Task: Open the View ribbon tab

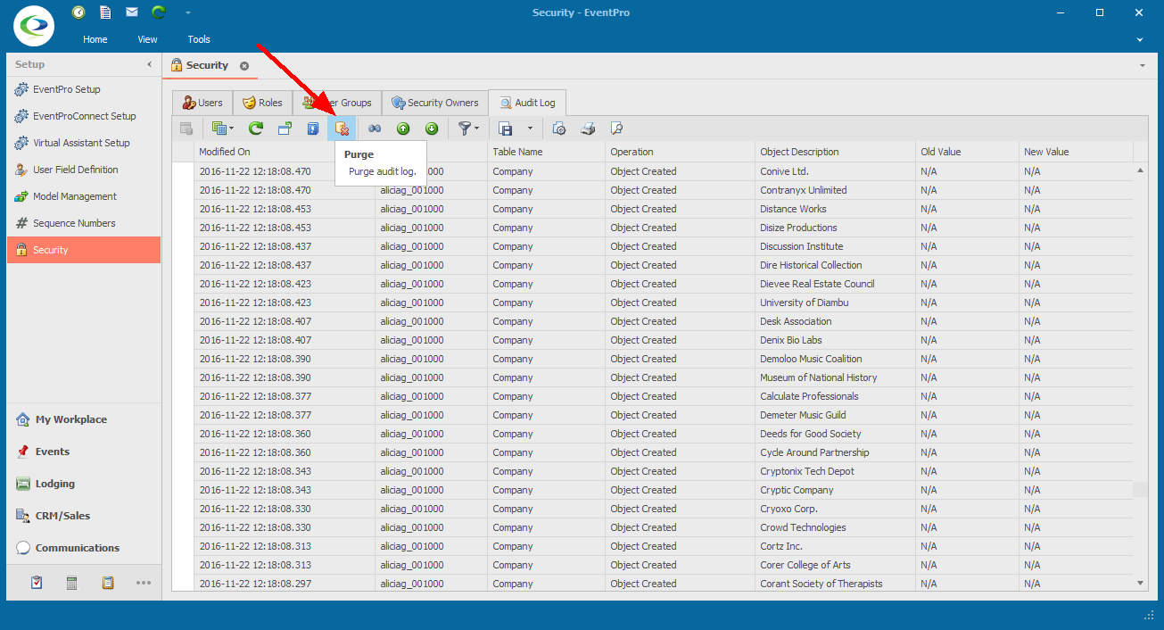Action: coord(147,39)
